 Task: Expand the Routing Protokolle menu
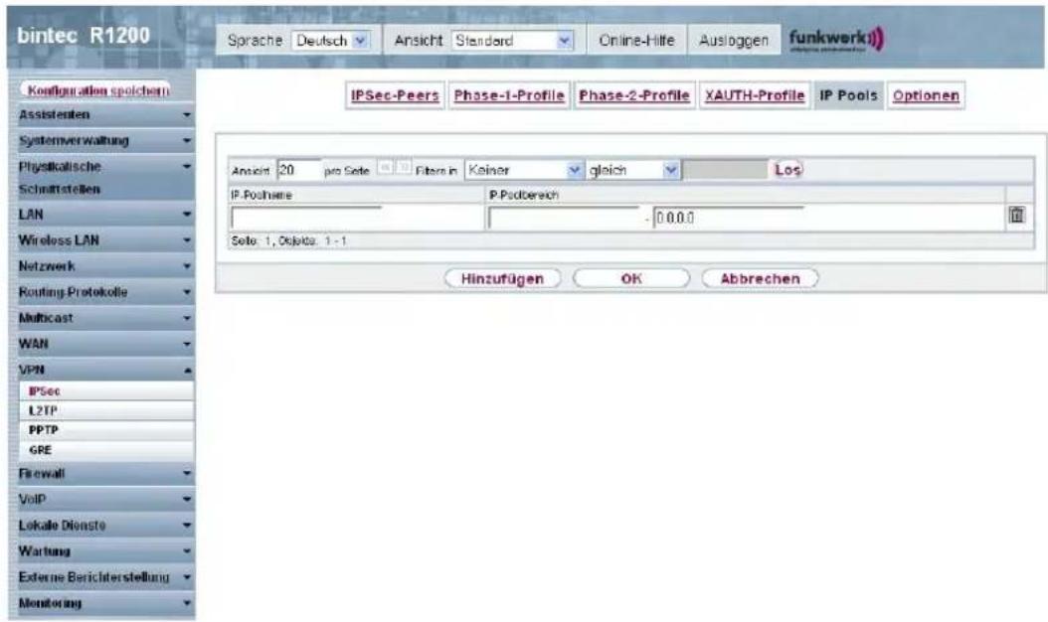tap(105, 293)
